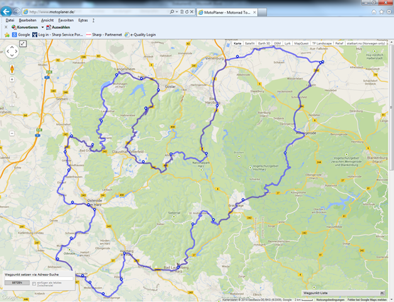This screenshot has height=302, width=394.
Task: Stop loading with address bar X
Action: pyautogui.click(x=192, y=12)
